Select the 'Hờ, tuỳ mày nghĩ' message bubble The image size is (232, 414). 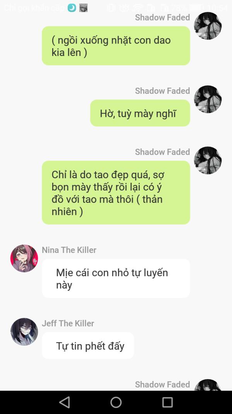click(x=140, y=113)
